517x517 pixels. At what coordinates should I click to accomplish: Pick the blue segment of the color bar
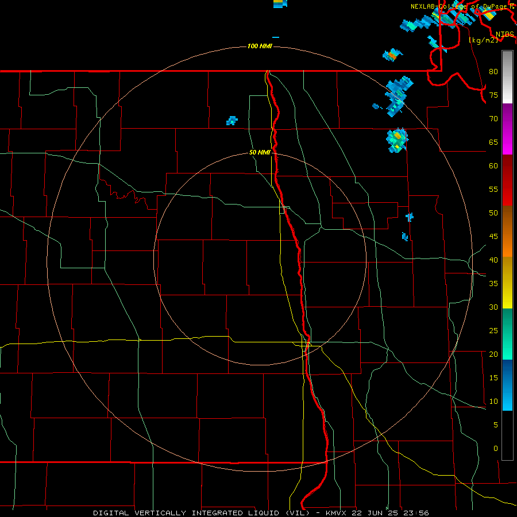pyautogui.click(x=507, y=385)
